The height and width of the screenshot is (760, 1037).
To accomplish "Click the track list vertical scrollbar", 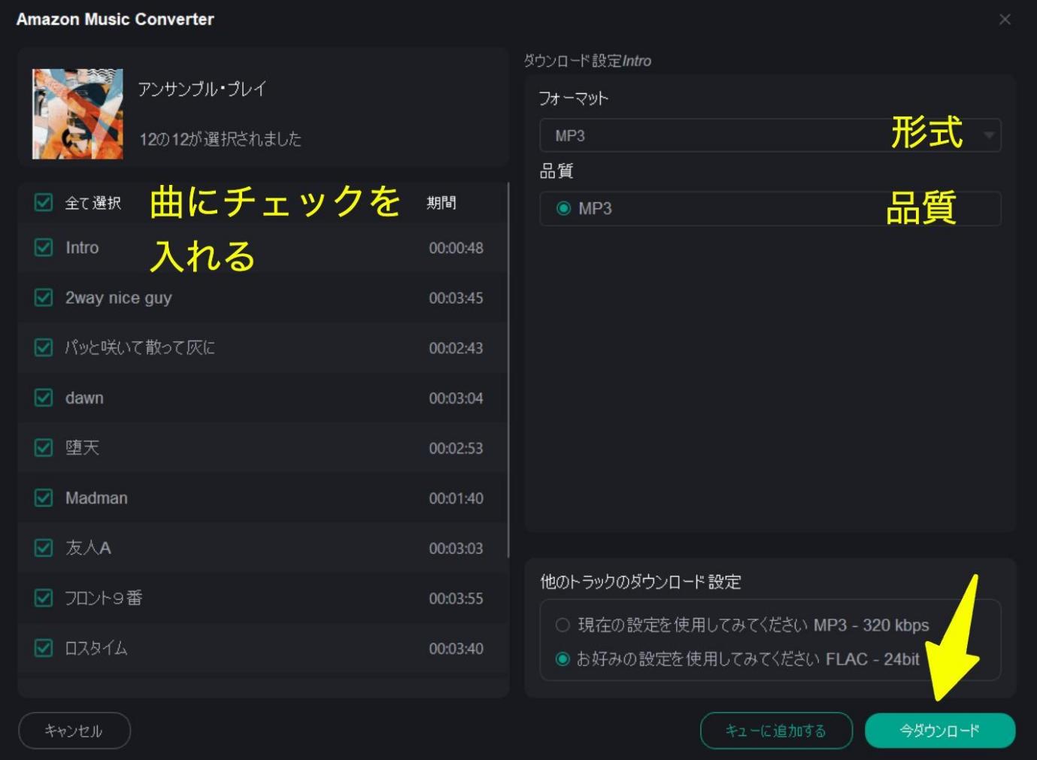I will (508, 370).
